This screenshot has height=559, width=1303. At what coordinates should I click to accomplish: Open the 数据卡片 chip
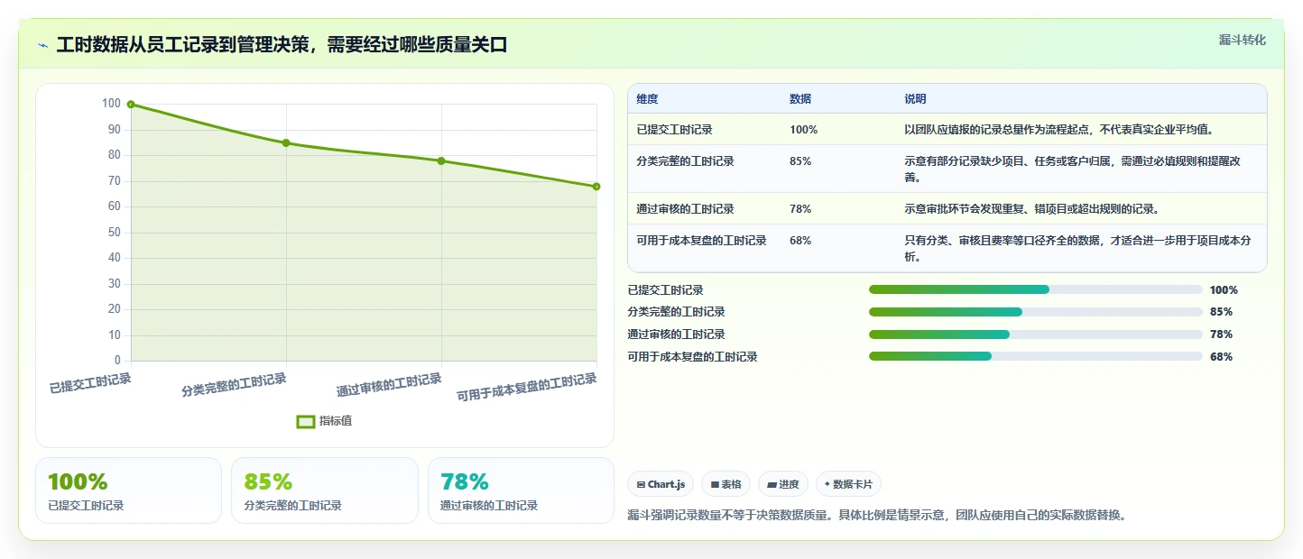pos(848,484)
